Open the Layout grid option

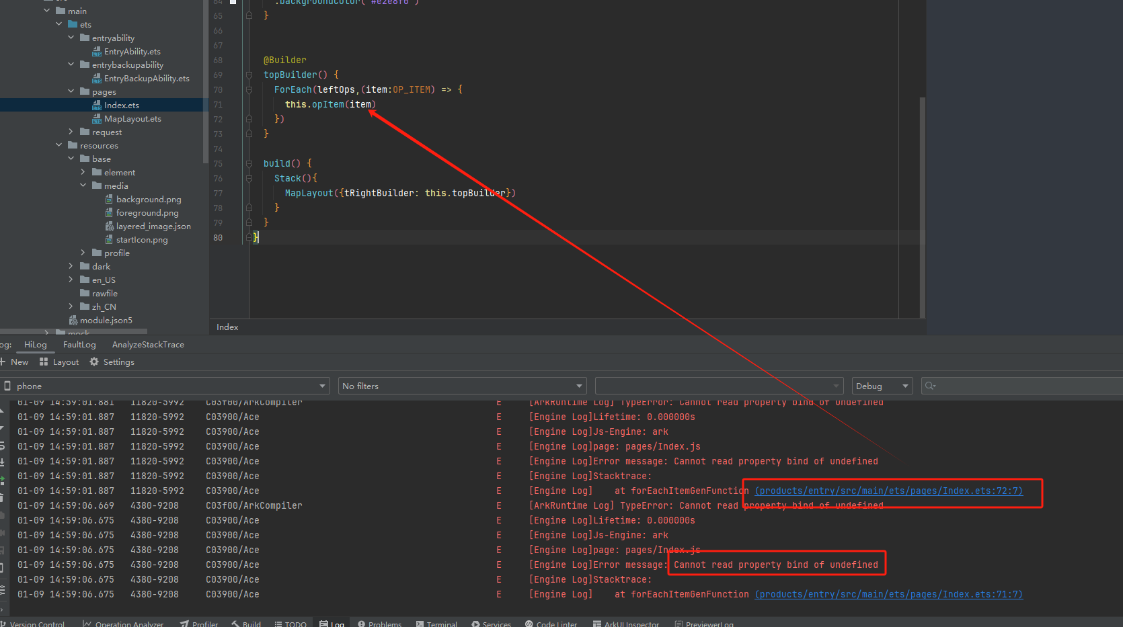click(59, 362)
